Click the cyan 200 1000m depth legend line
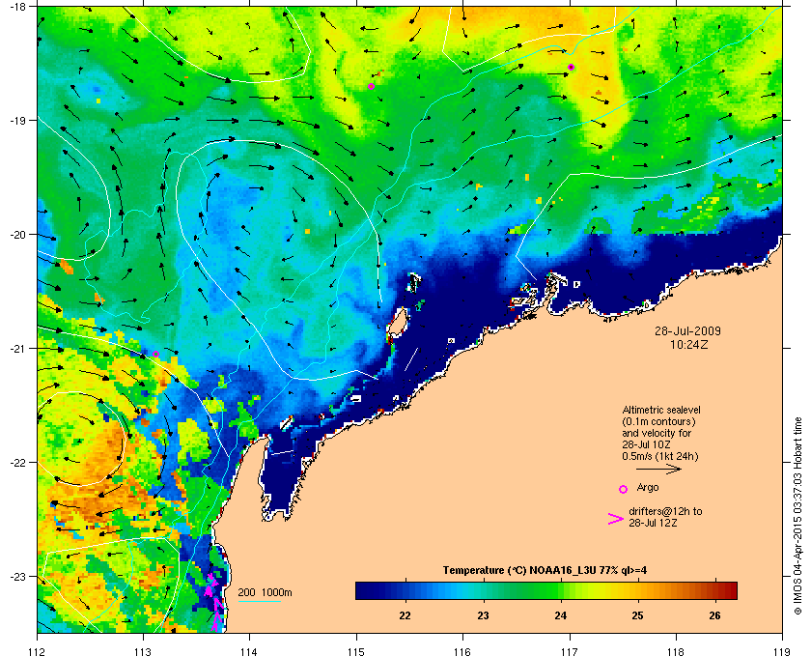 [x=259, y=602]
